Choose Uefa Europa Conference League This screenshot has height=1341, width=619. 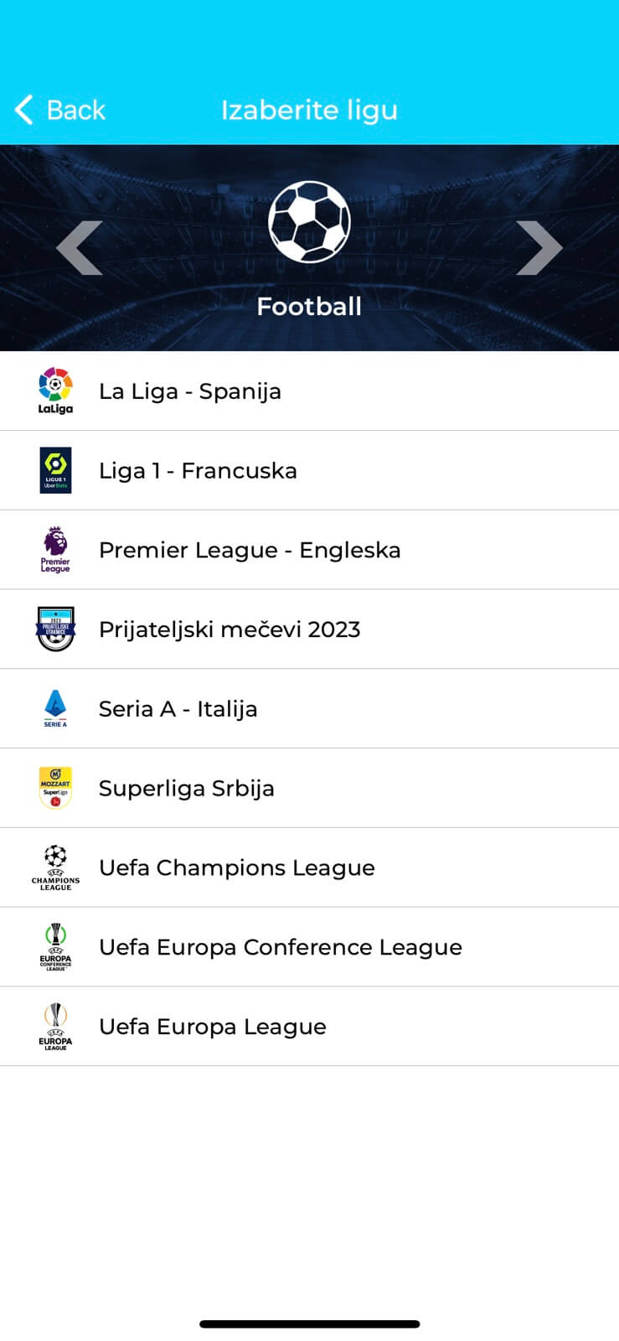click(x=281, y=947)
